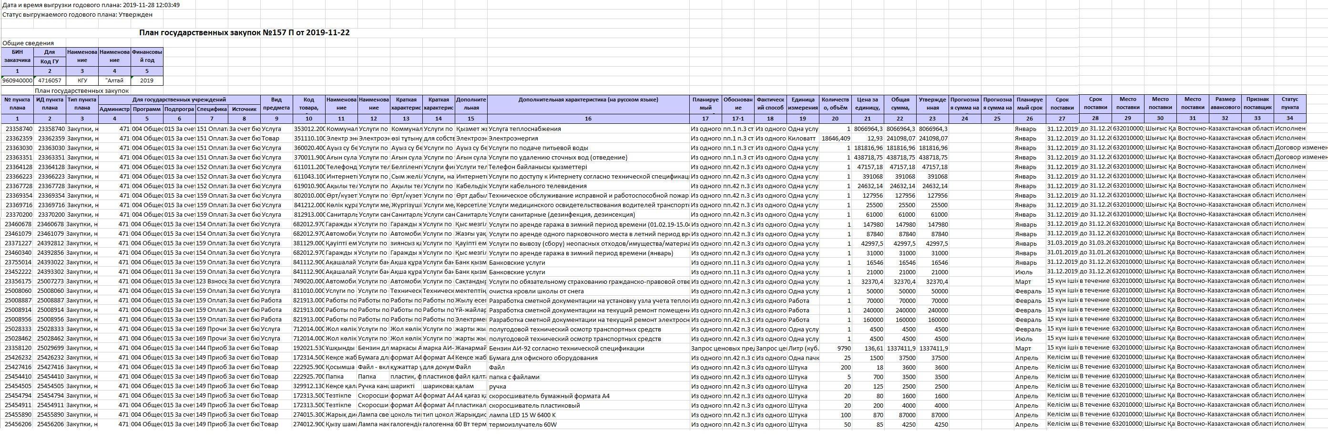Viewport: 1328px width, 441px height.
Task: Select the 'Специфика' sub-header cell
Action: pos(211,109)
